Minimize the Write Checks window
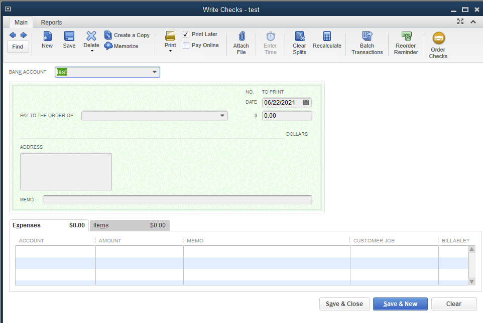Image resolution: width=483 pixels, height=323 pixels. coord(453,10)
